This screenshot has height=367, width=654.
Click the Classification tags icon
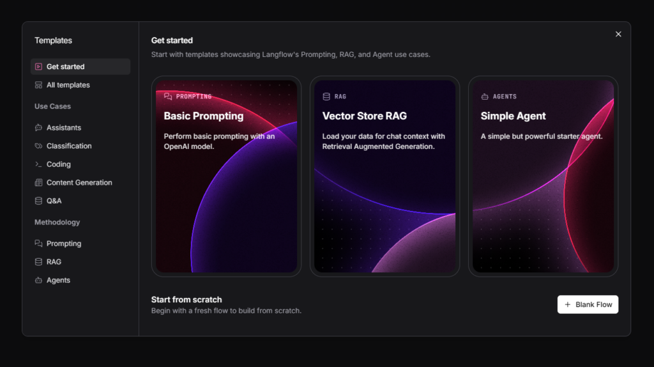click(x=38, y=146)
